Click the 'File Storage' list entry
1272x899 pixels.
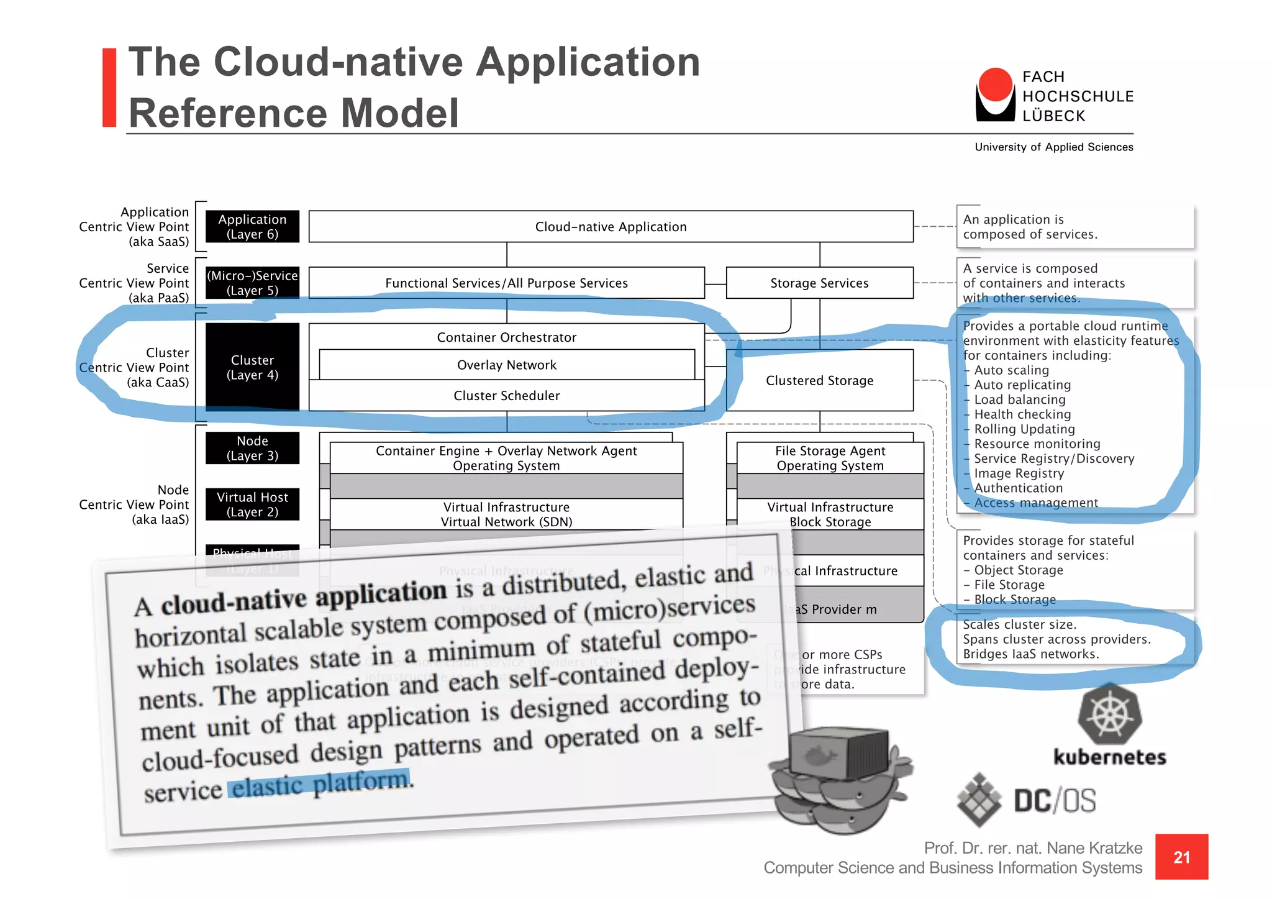click(1004, 585)
